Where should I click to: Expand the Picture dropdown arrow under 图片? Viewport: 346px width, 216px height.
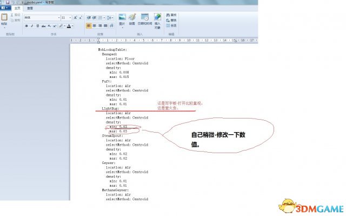[x=122, y=28]
